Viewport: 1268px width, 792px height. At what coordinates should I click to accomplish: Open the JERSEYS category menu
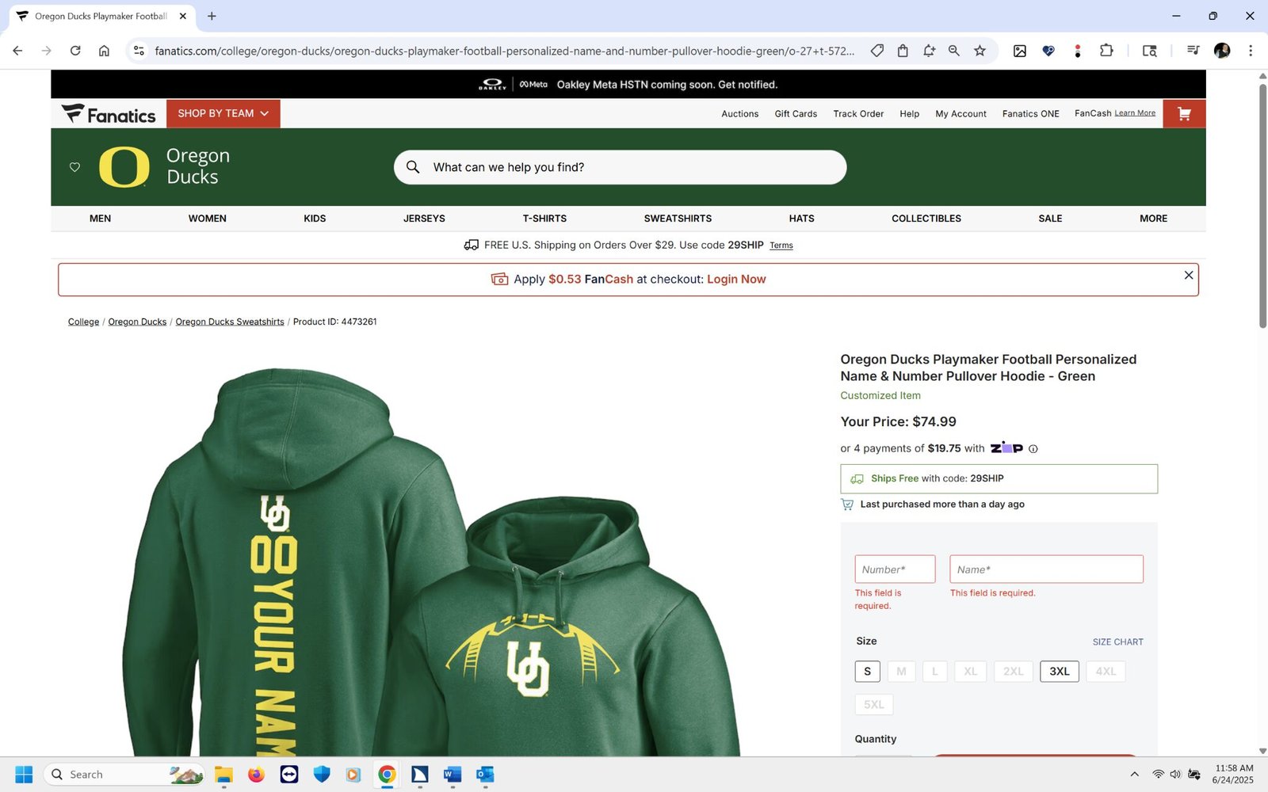(x=424, y=219)
